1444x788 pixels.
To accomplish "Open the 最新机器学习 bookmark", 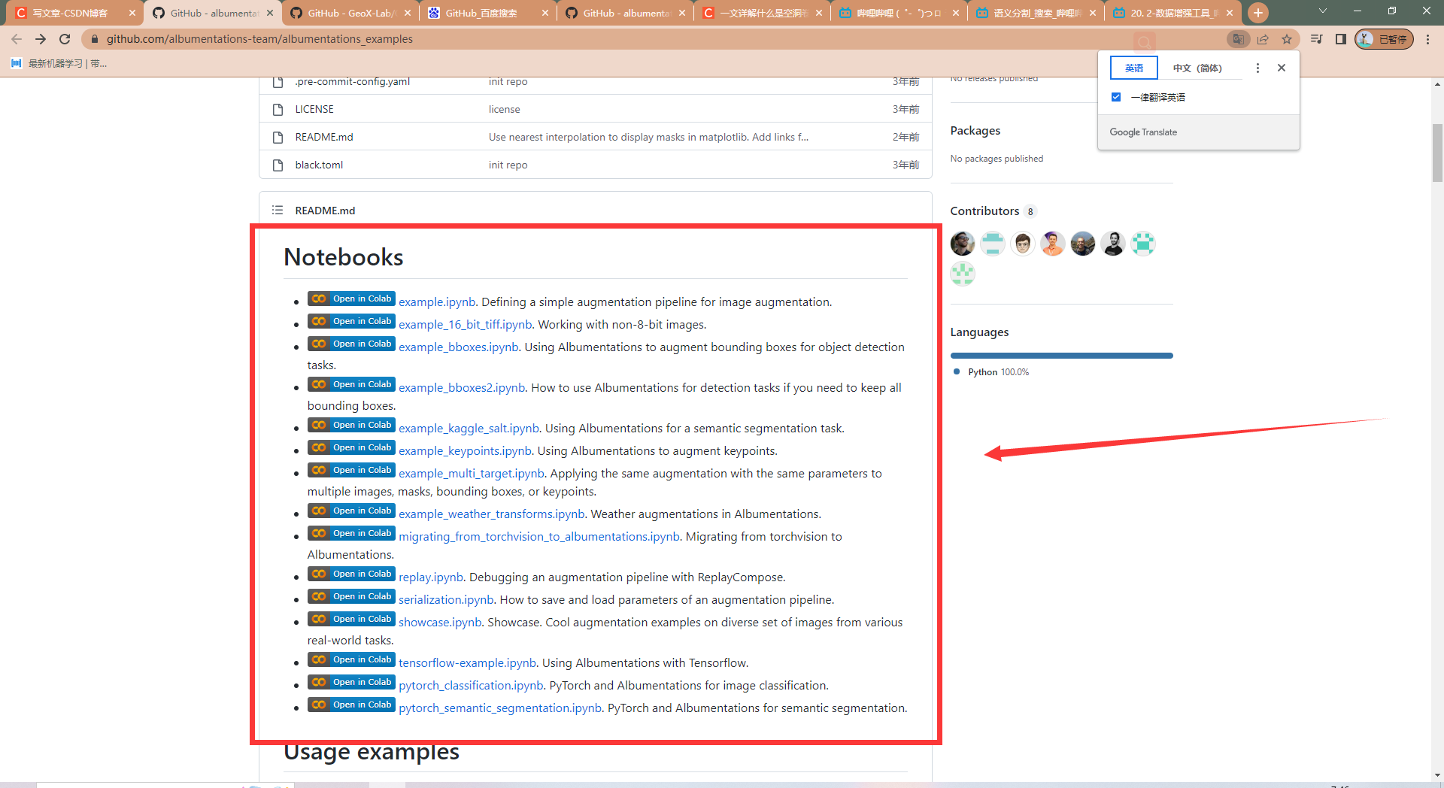I will 59,64.
